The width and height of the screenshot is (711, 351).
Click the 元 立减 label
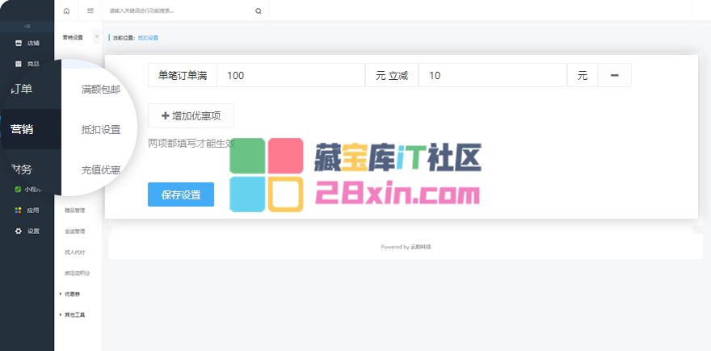(392, 75)
